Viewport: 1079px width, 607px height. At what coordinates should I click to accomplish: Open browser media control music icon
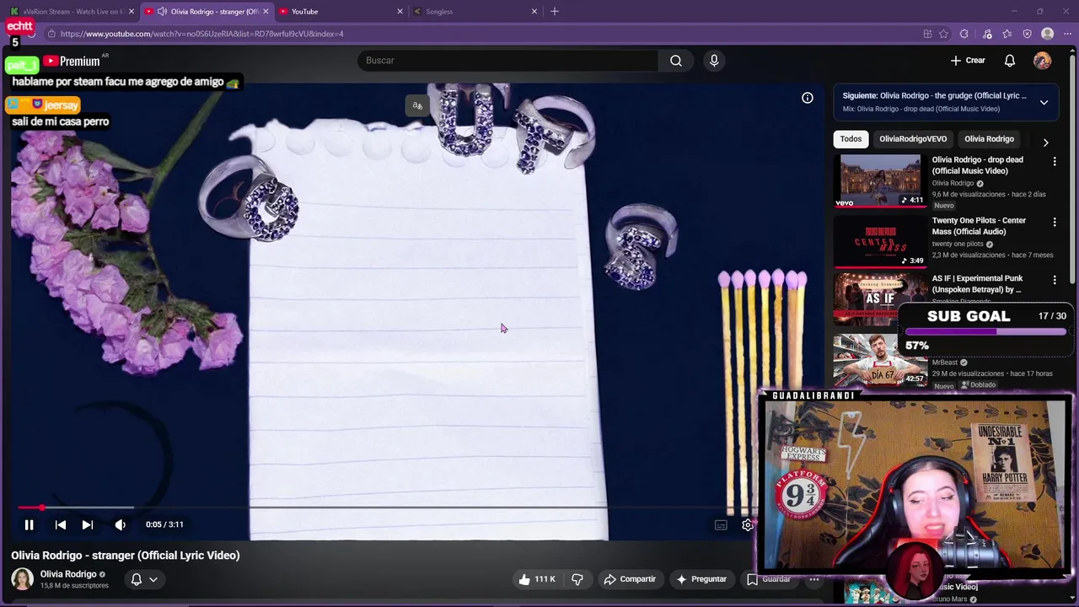tap(987, 34)
